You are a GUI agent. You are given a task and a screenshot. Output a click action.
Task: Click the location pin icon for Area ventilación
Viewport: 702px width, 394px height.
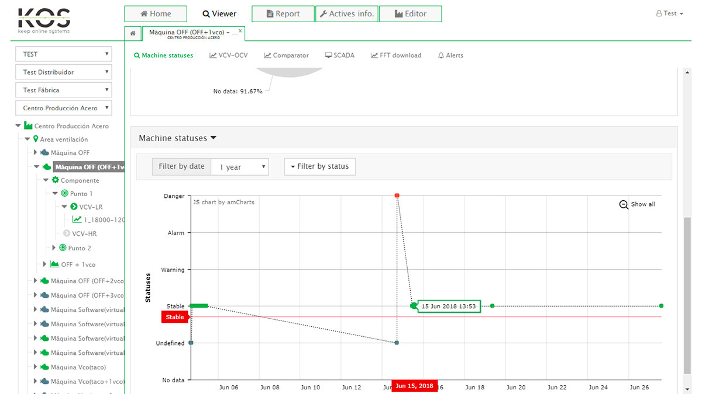click(x=36, y=140)
